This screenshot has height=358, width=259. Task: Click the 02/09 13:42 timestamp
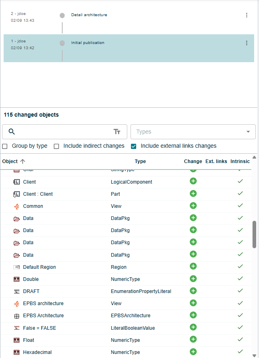[22, 48]
